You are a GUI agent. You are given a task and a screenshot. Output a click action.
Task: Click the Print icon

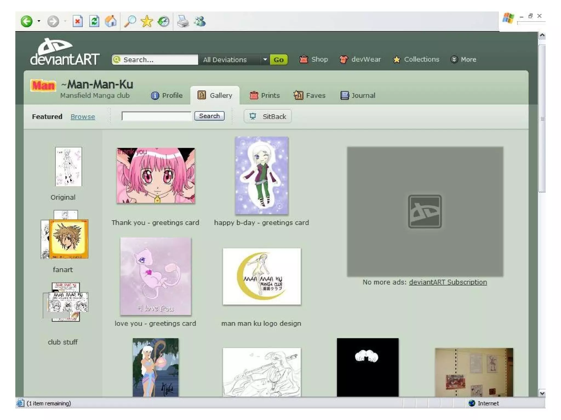pos(183,21)
